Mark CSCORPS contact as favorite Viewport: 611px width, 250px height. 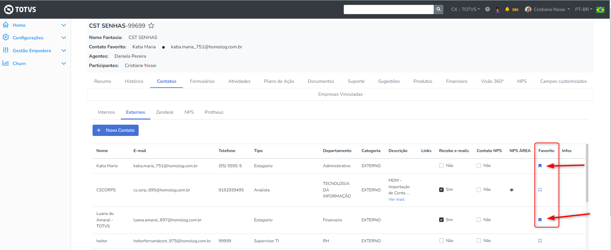click(540, 190)
